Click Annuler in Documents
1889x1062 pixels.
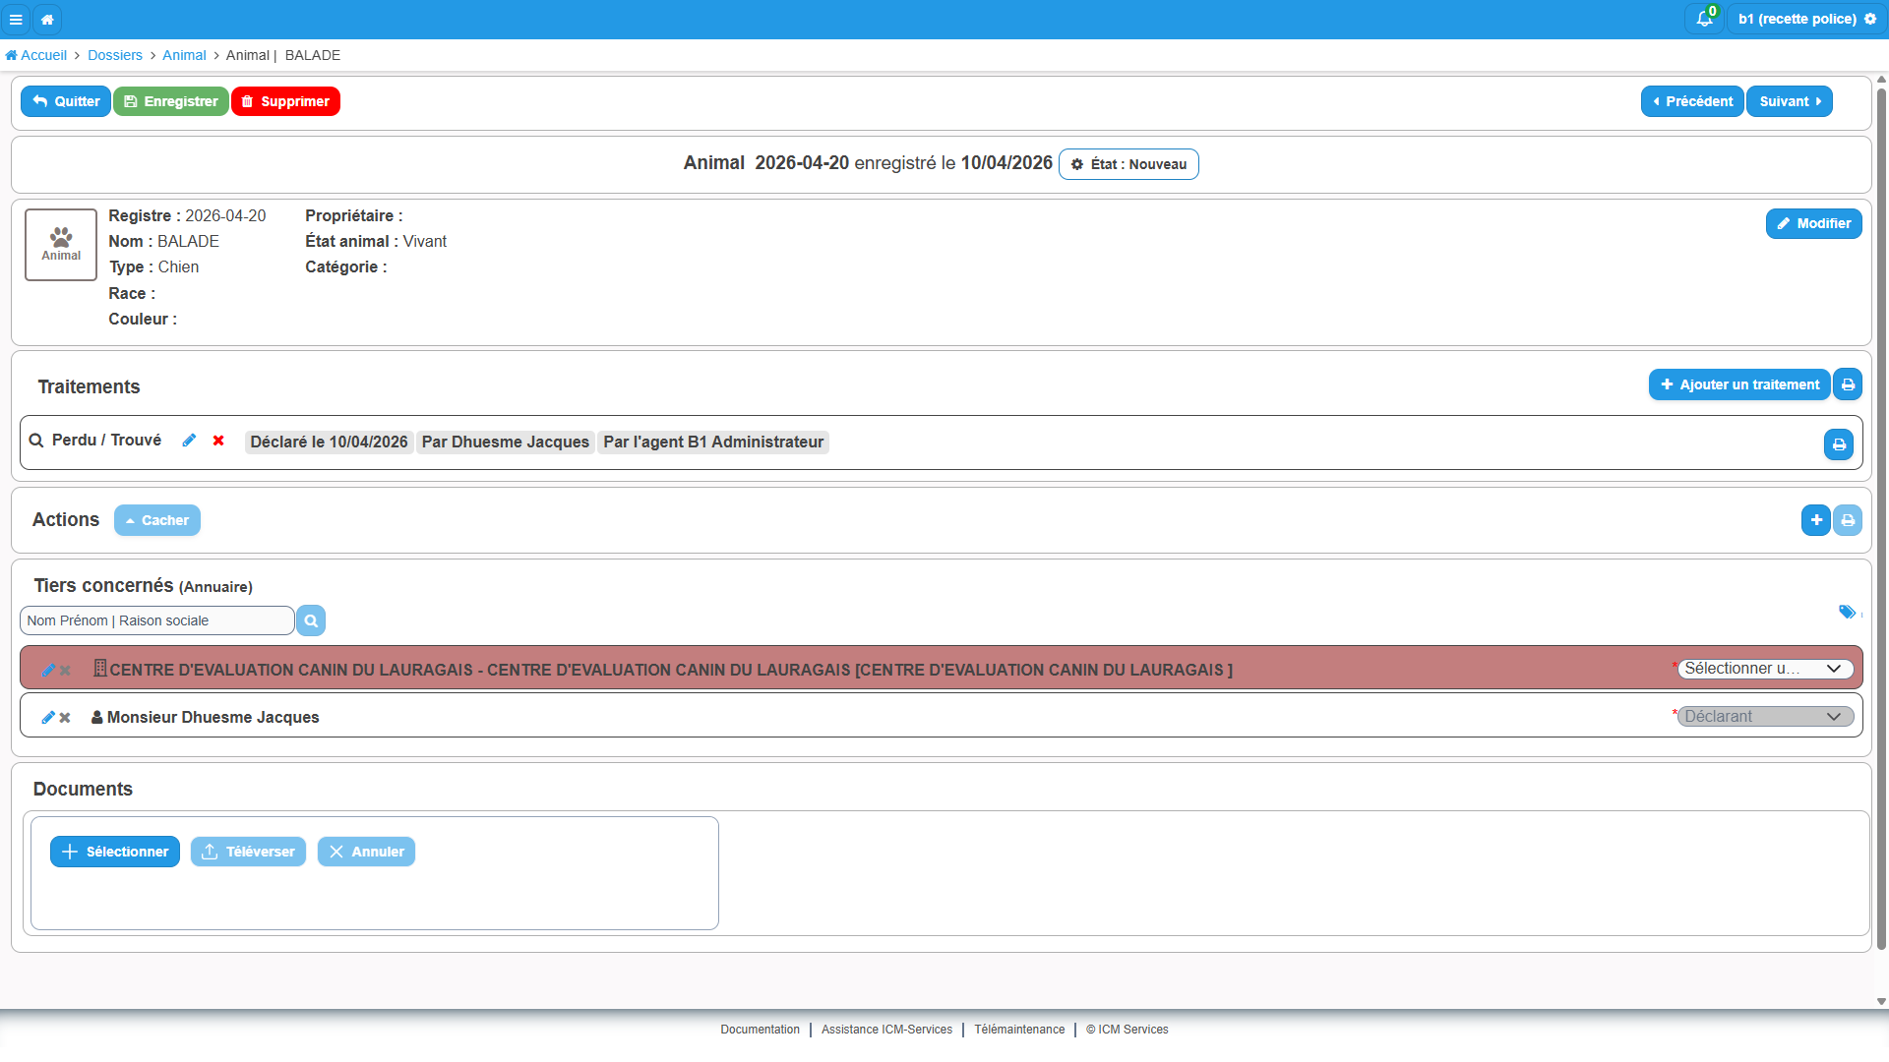tap(366, 852)
